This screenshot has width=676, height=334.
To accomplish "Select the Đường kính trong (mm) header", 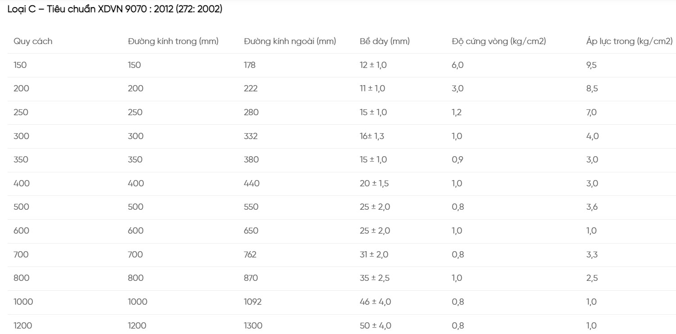I will click(173, 41).
